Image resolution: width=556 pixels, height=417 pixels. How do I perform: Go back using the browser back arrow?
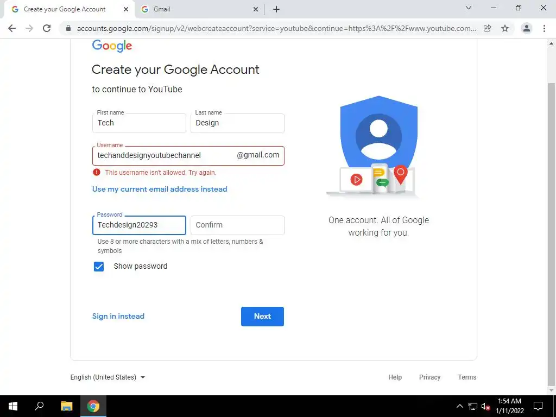(12, 28)
